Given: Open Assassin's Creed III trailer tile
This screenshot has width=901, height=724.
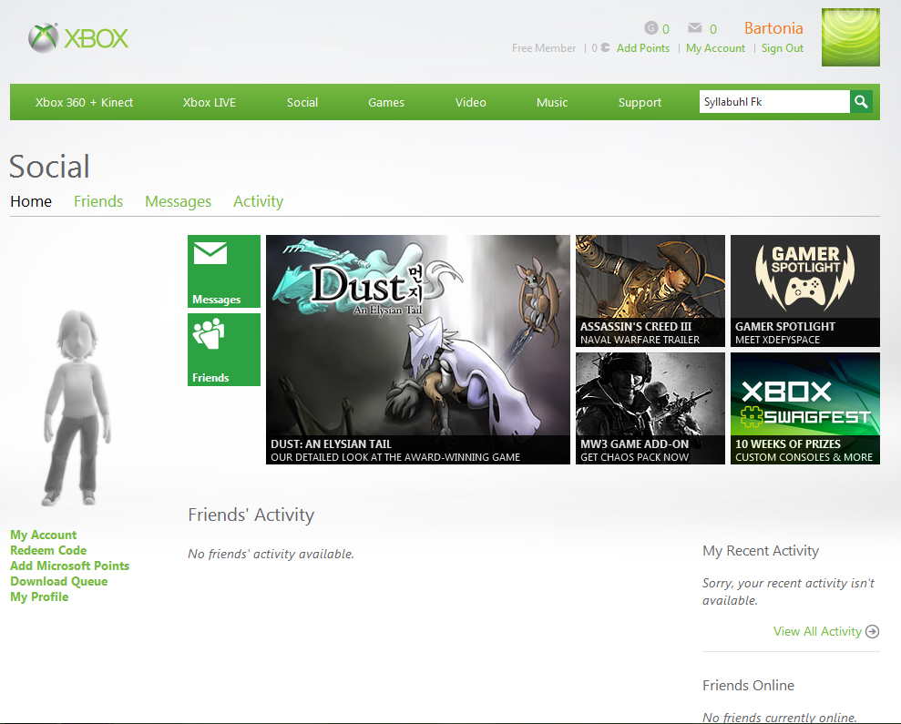Looking at the screenshot, I should pos(650,291).
